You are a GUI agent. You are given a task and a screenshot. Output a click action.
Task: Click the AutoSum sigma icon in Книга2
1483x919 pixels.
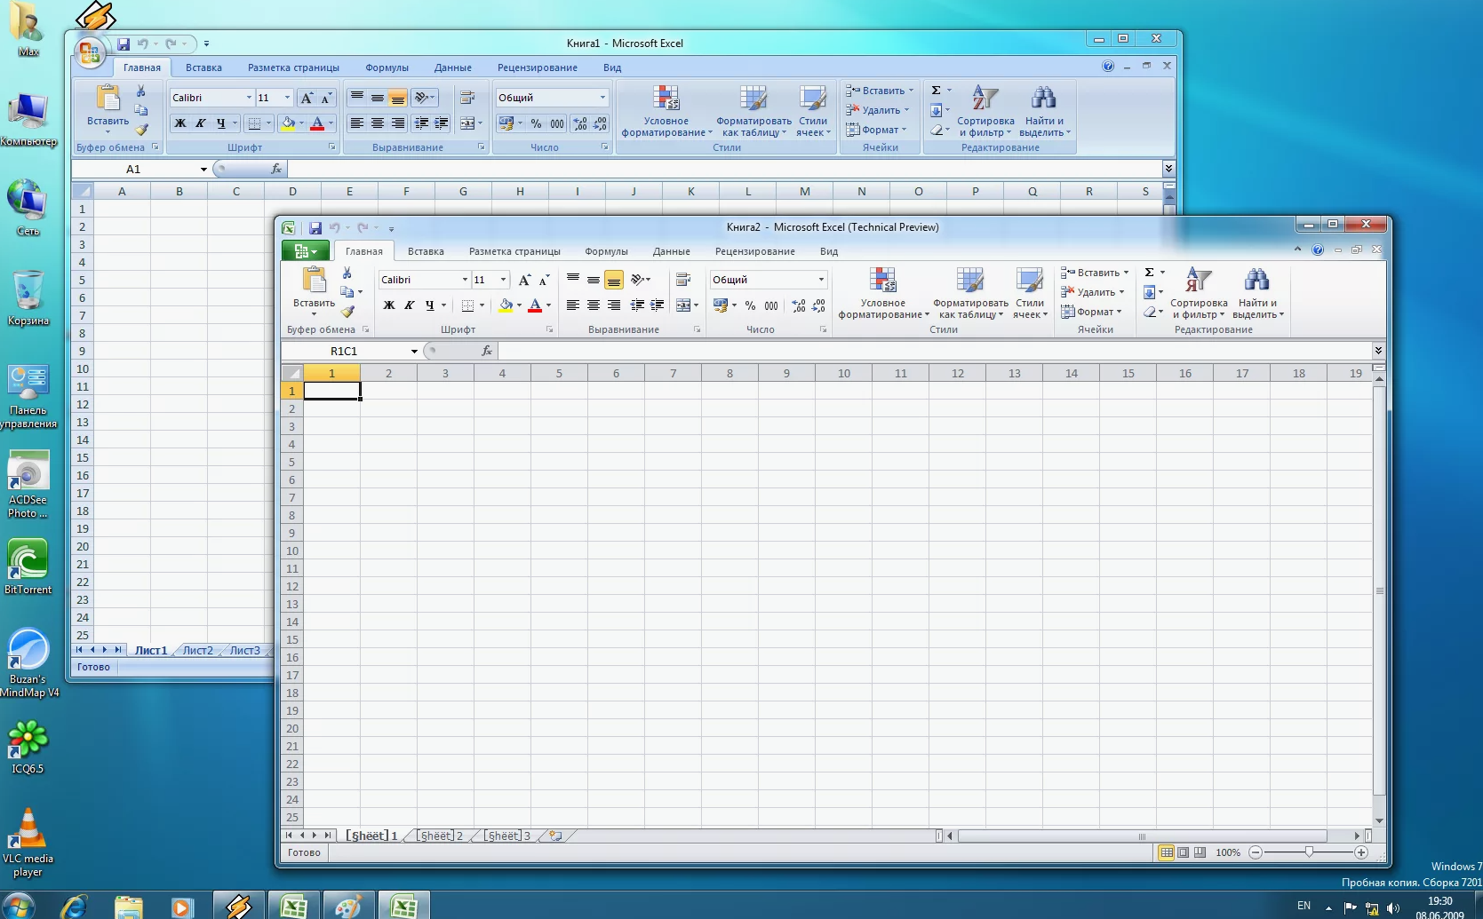[x=1149, y=273]
